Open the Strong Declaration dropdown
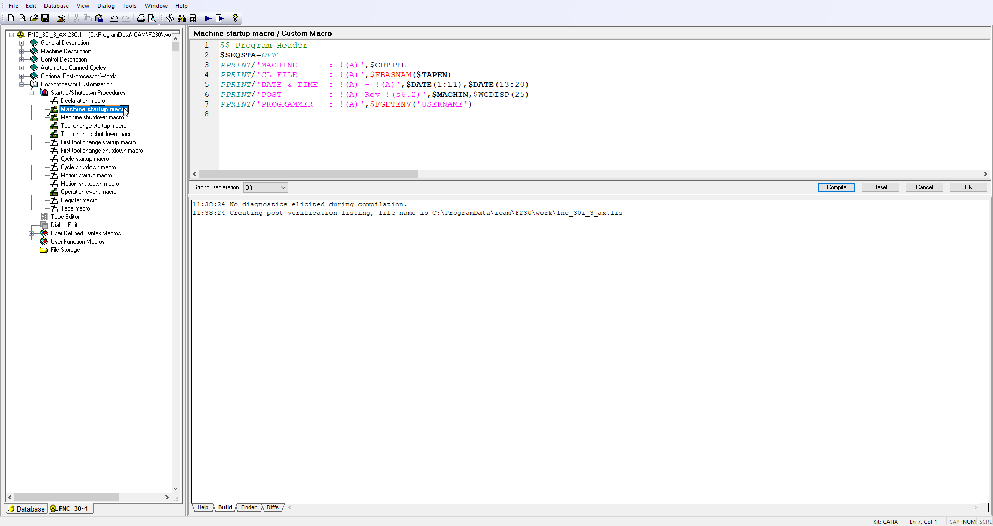 tap(266, 187)
